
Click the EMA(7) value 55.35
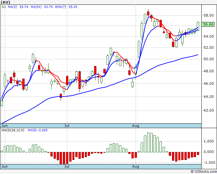coord(73,7)
